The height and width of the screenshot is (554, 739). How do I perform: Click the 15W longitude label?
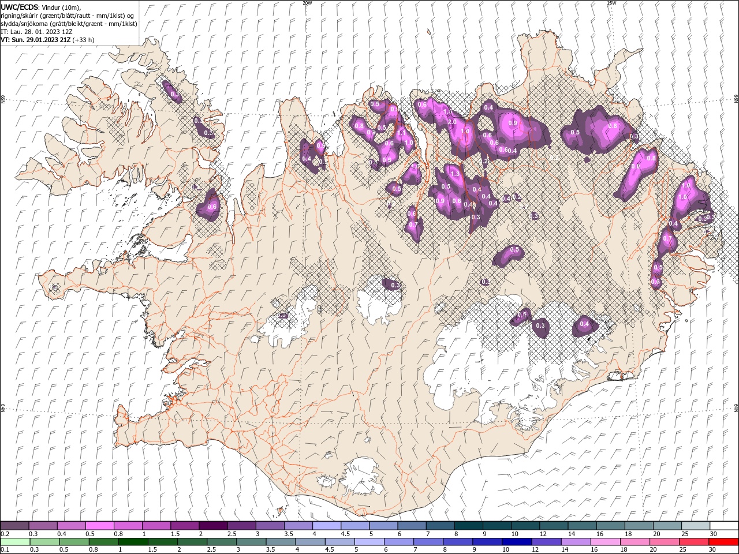(x=611, y=3)
